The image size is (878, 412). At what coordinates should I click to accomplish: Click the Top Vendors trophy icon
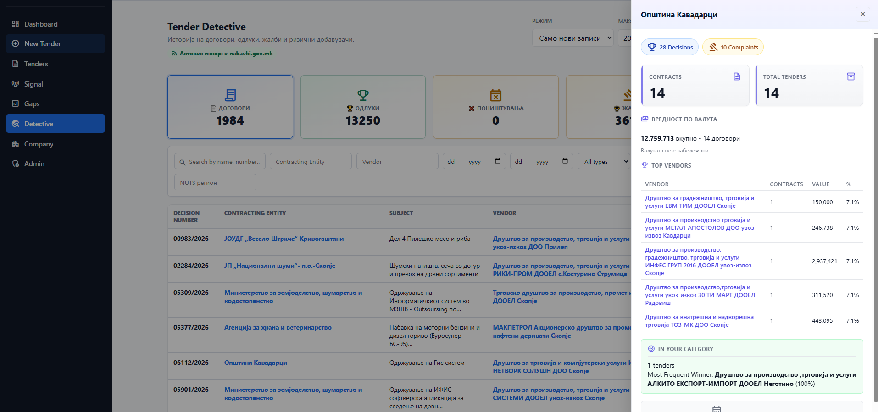pos(645,165)
